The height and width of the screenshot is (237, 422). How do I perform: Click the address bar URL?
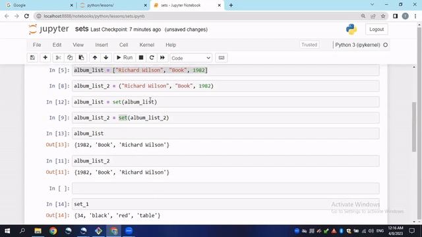(94, 16)
